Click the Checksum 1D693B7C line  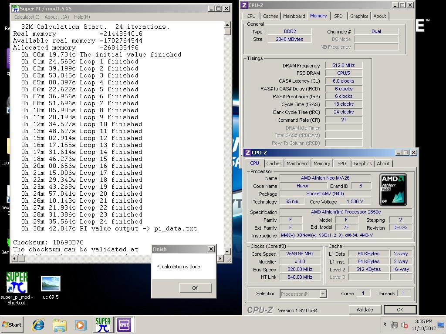48,242
